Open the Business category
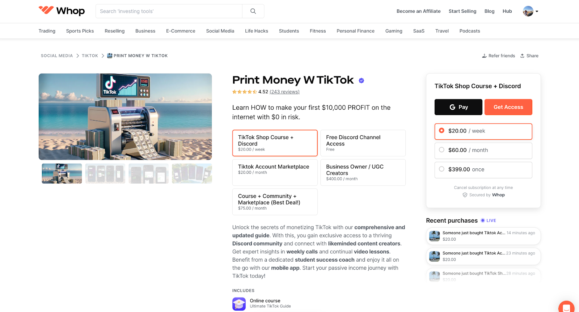579x312 pixels. (x=145, y=31)
